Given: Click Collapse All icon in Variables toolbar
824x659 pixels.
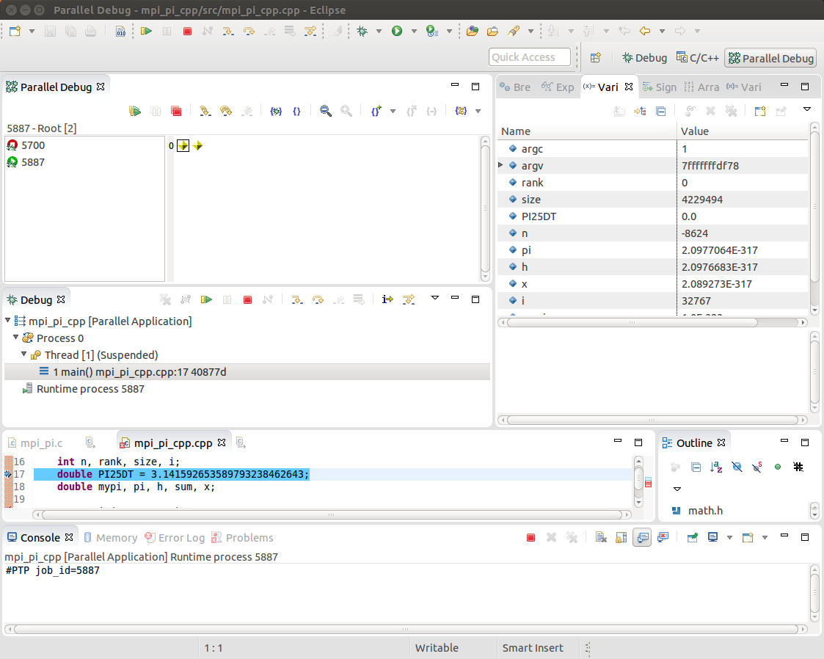Looking at the screenshot, I should coord(661,111).
